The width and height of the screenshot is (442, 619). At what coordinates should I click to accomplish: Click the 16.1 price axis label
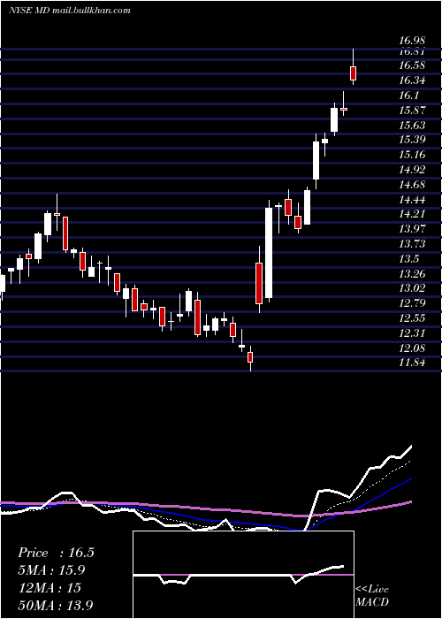(408, 96)
